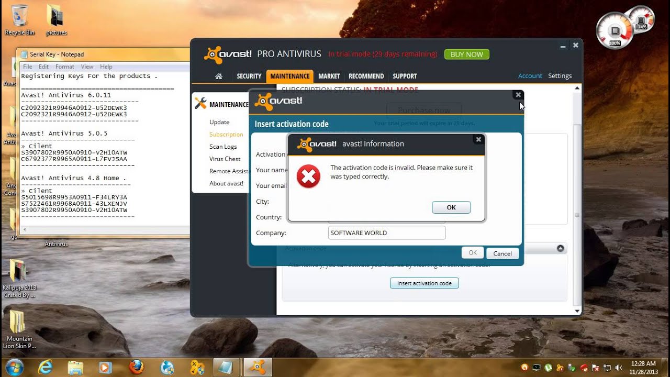Viewport: 670px width, 377px height.
Task: Collapse the Activation code section
Action: (x=561, y=248)
